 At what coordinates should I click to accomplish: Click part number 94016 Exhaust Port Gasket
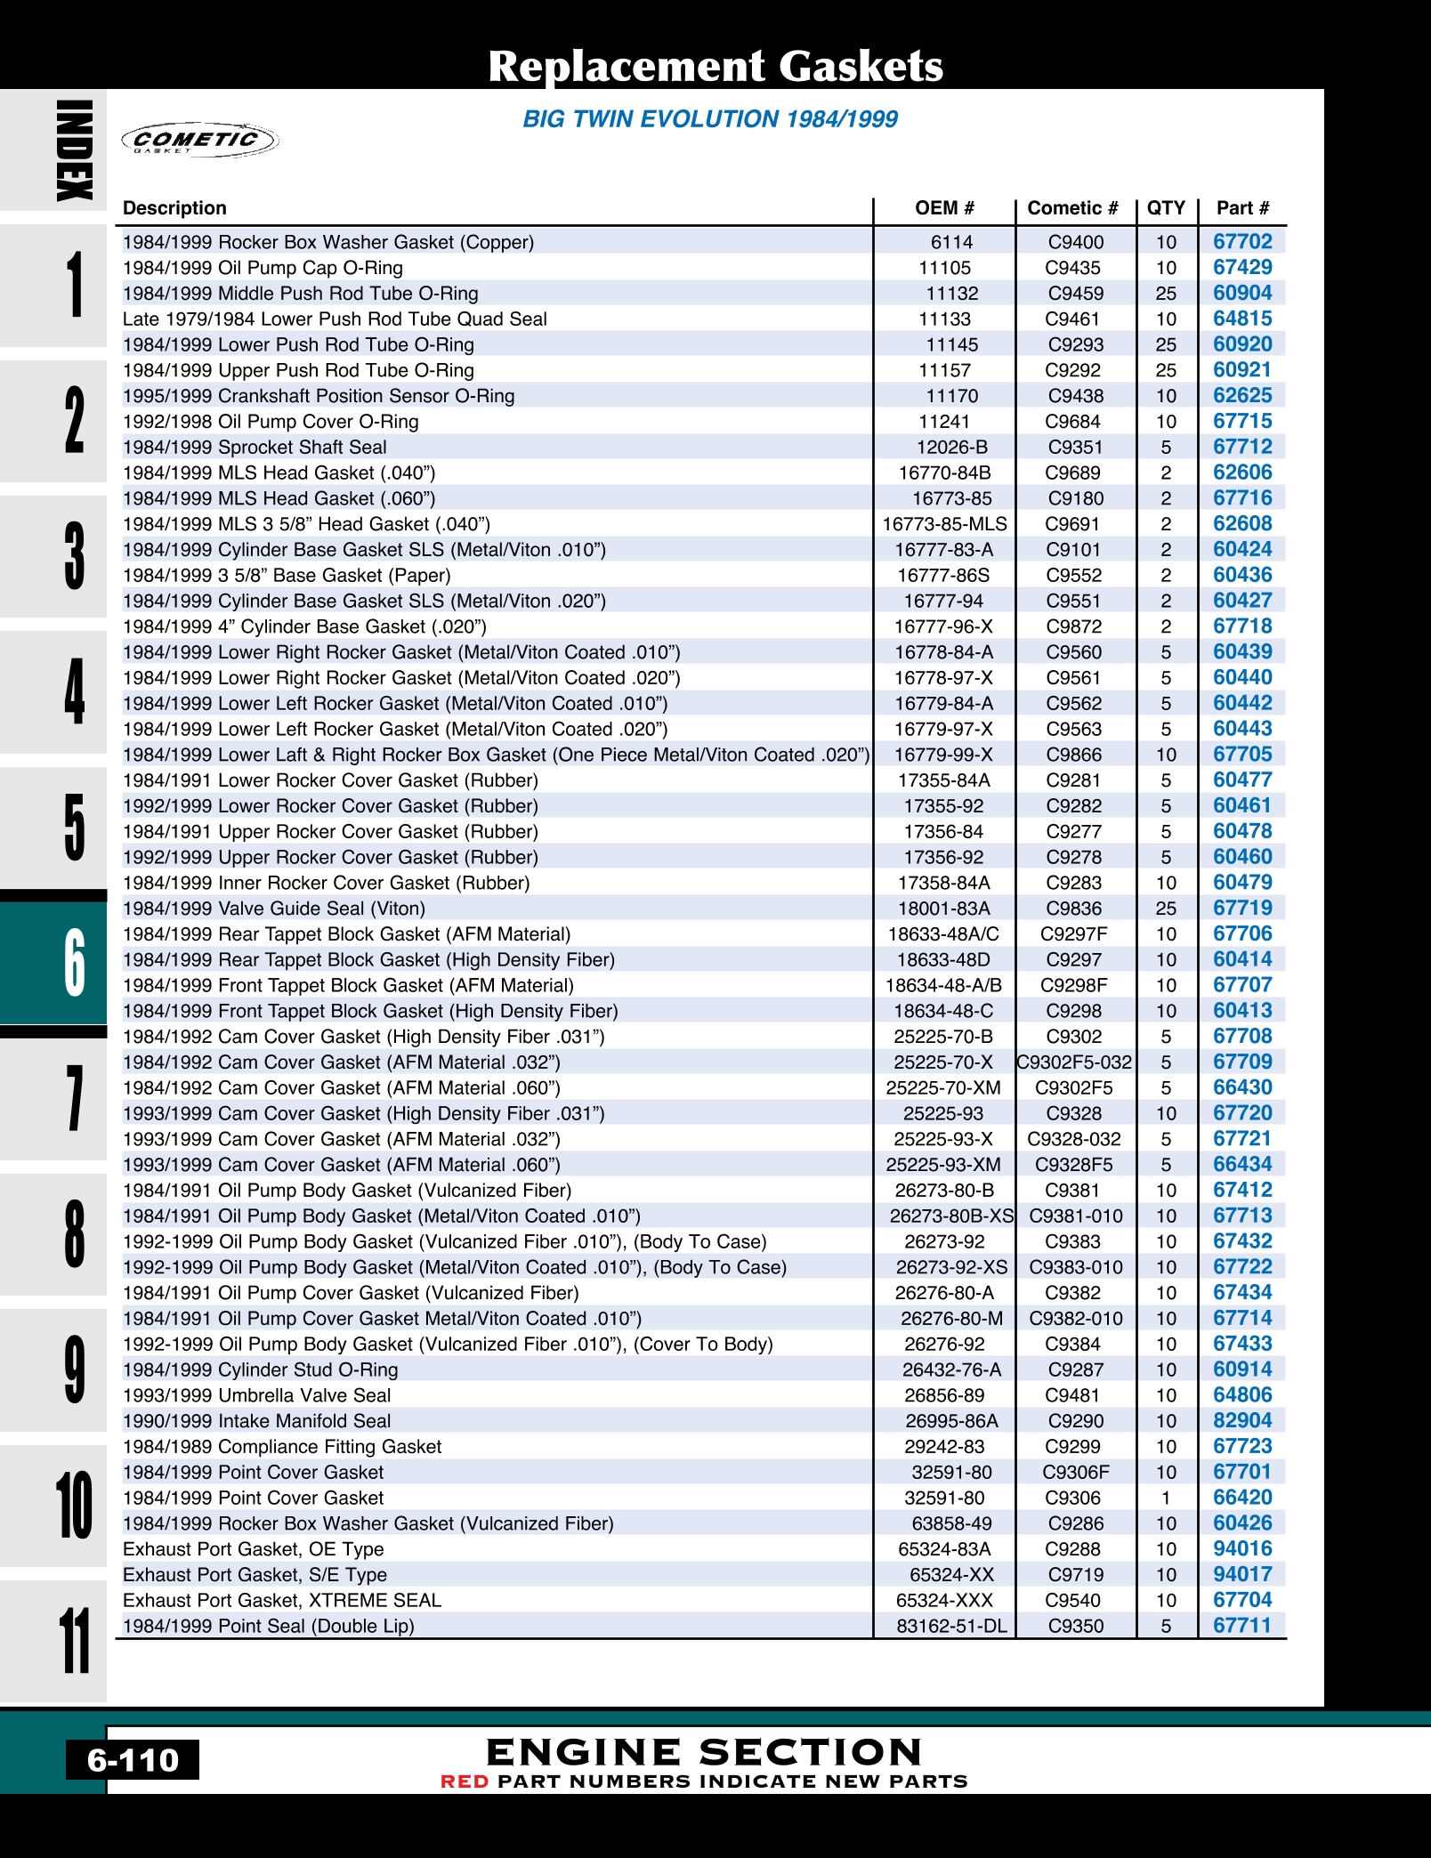1242,1549
